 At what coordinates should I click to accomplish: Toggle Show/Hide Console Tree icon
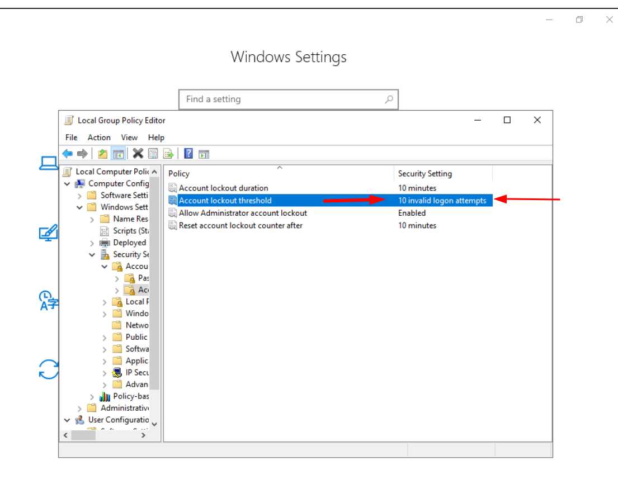coord(118,154)
